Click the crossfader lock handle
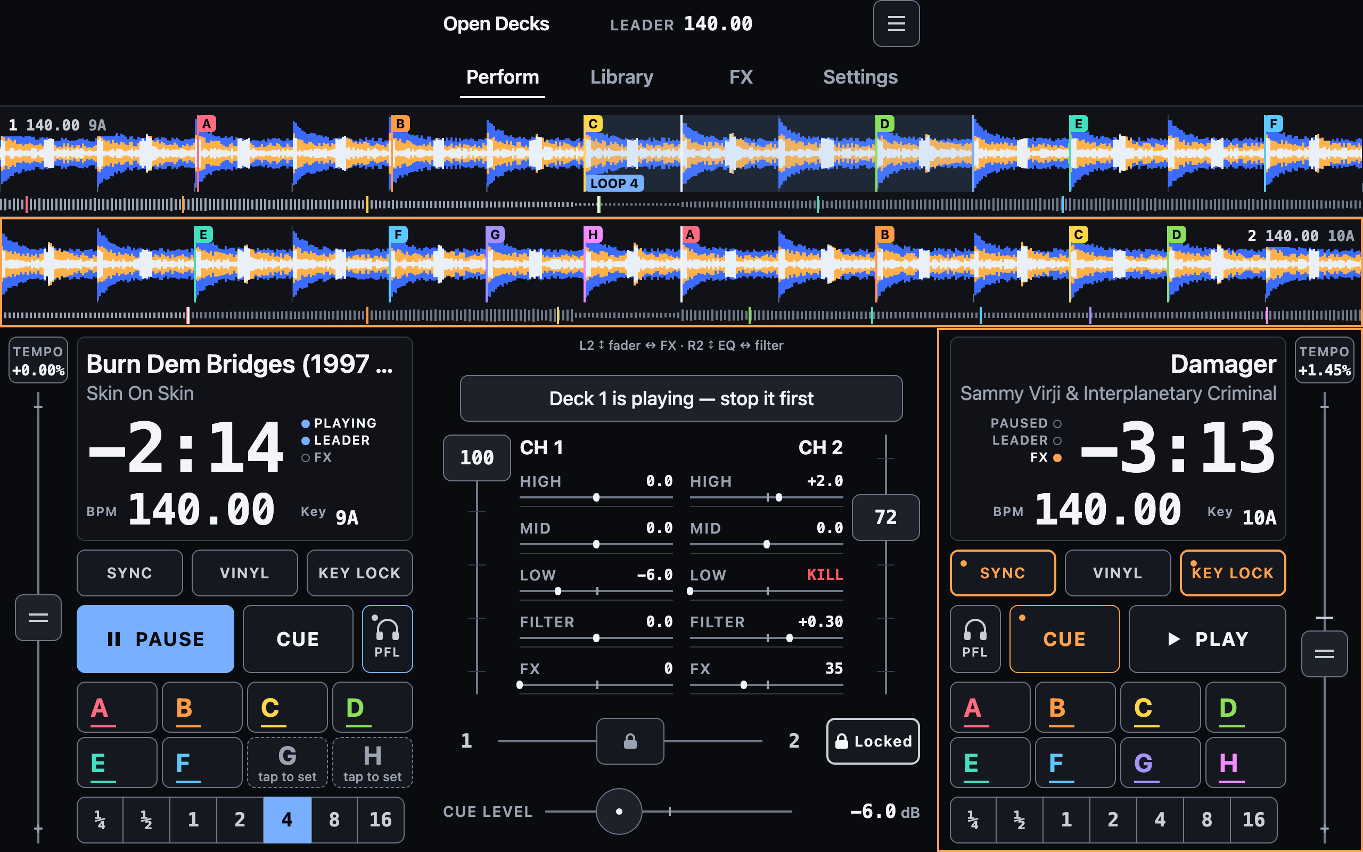Image resolution: width=1363 pixels, height=852 pixels. point(630,741)
